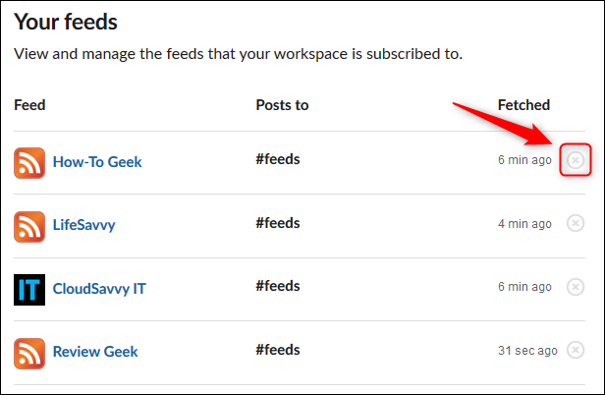Click #feeds channel in LifeSavvy row
Viewport: 605px width, 395px height.
278,222
